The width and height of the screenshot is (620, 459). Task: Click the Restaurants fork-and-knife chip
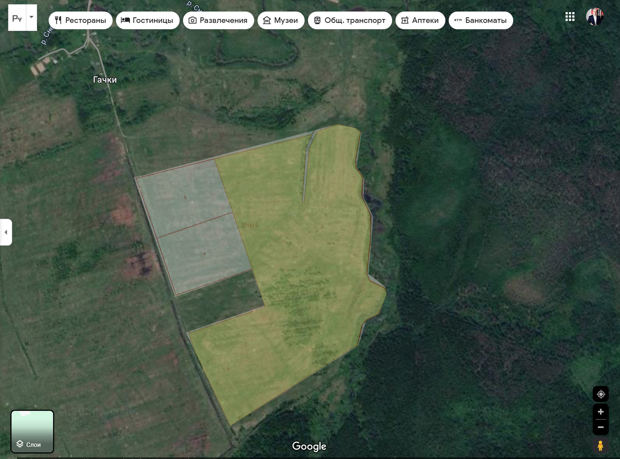(x=80, y=20)
